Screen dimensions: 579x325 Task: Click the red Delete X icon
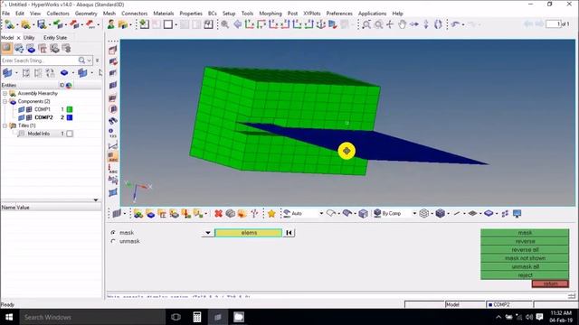218,213
